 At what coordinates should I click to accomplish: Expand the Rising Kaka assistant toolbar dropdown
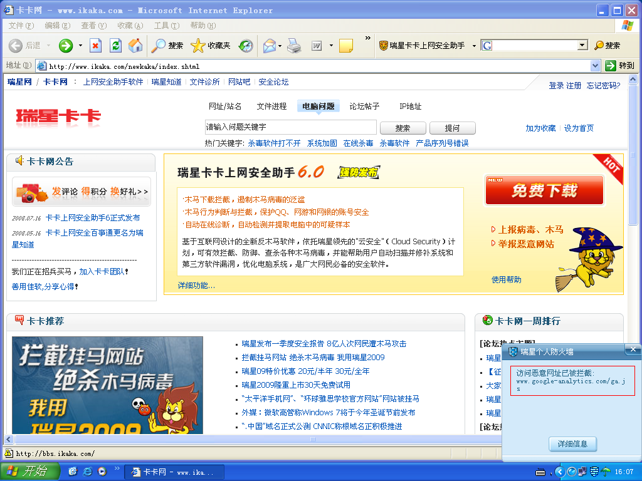point(474,46)
